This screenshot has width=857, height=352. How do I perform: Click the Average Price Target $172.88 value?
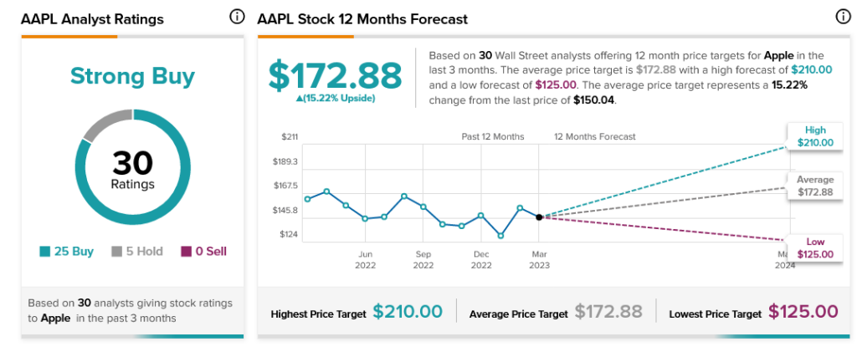(x=608, y=312)
